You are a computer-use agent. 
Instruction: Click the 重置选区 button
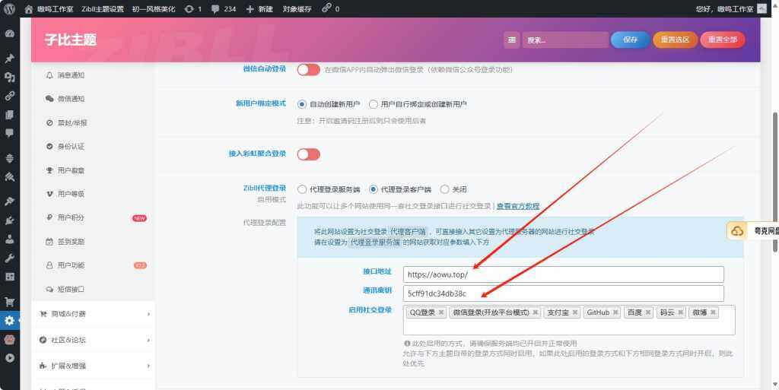coord(675,40)
